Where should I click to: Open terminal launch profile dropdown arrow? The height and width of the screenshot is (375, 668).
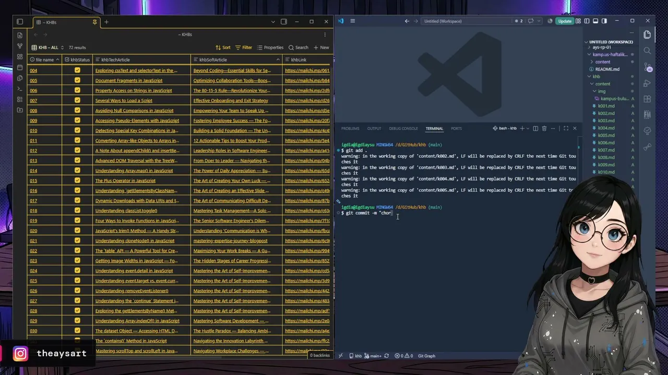click(x=528, y=129)
